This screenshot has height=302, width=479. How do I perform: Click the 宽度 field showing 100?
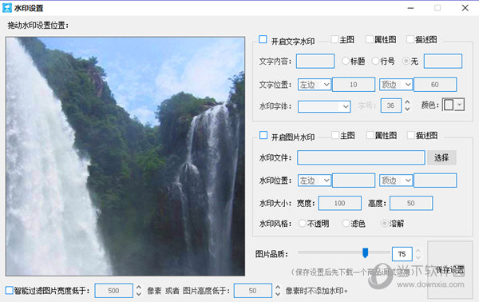pyautogui.click(x=340, y=203)
